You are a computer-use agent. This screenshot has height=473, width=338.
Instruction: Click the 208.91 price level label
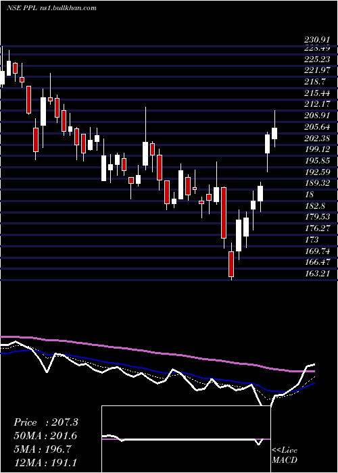(x=317, y=116)
